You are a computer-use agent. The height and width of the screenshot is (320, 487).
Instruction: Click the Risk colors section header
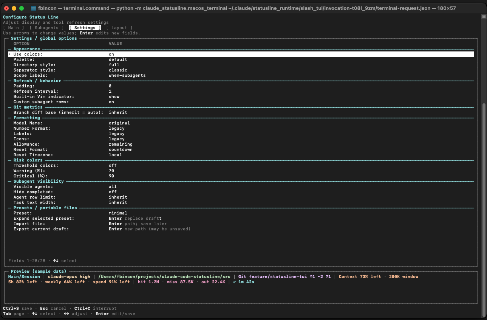[28, 160]
